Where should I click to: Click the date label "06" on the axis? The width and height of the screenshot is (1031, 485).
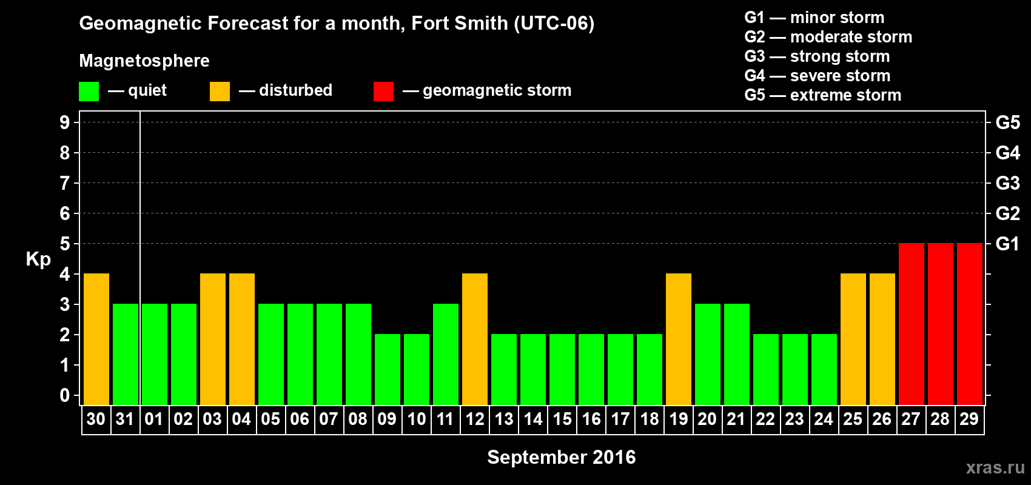(x=300, y=420)
